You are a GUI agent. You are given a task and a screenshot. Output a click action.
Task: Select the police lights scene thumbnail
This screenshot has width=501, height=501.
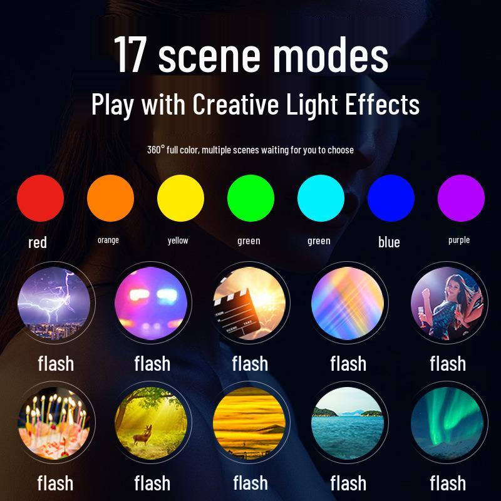151,303
